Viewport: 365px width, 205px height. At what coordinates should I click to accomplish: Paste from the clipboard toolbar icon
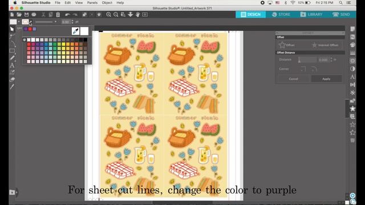click(x=58, y=15)
